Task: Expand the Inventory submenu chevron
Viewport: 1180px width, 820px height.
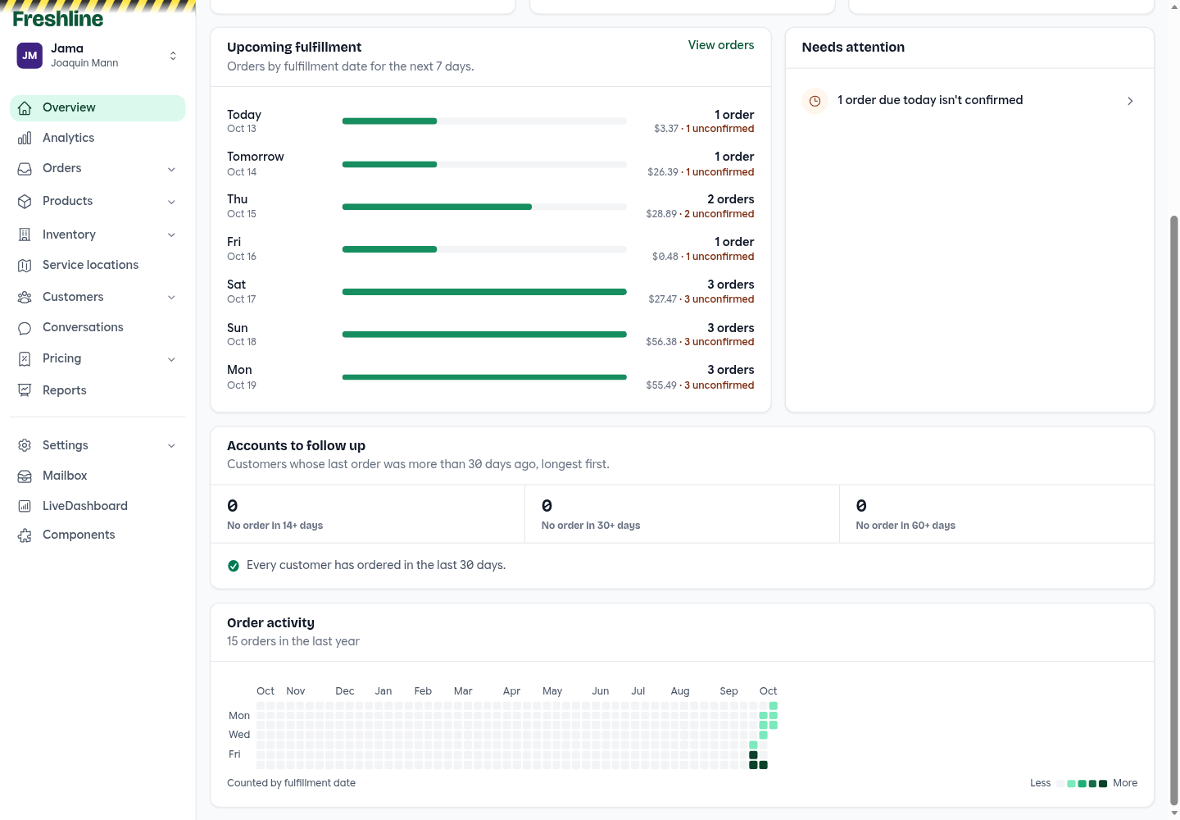Action: coord(171,235)
